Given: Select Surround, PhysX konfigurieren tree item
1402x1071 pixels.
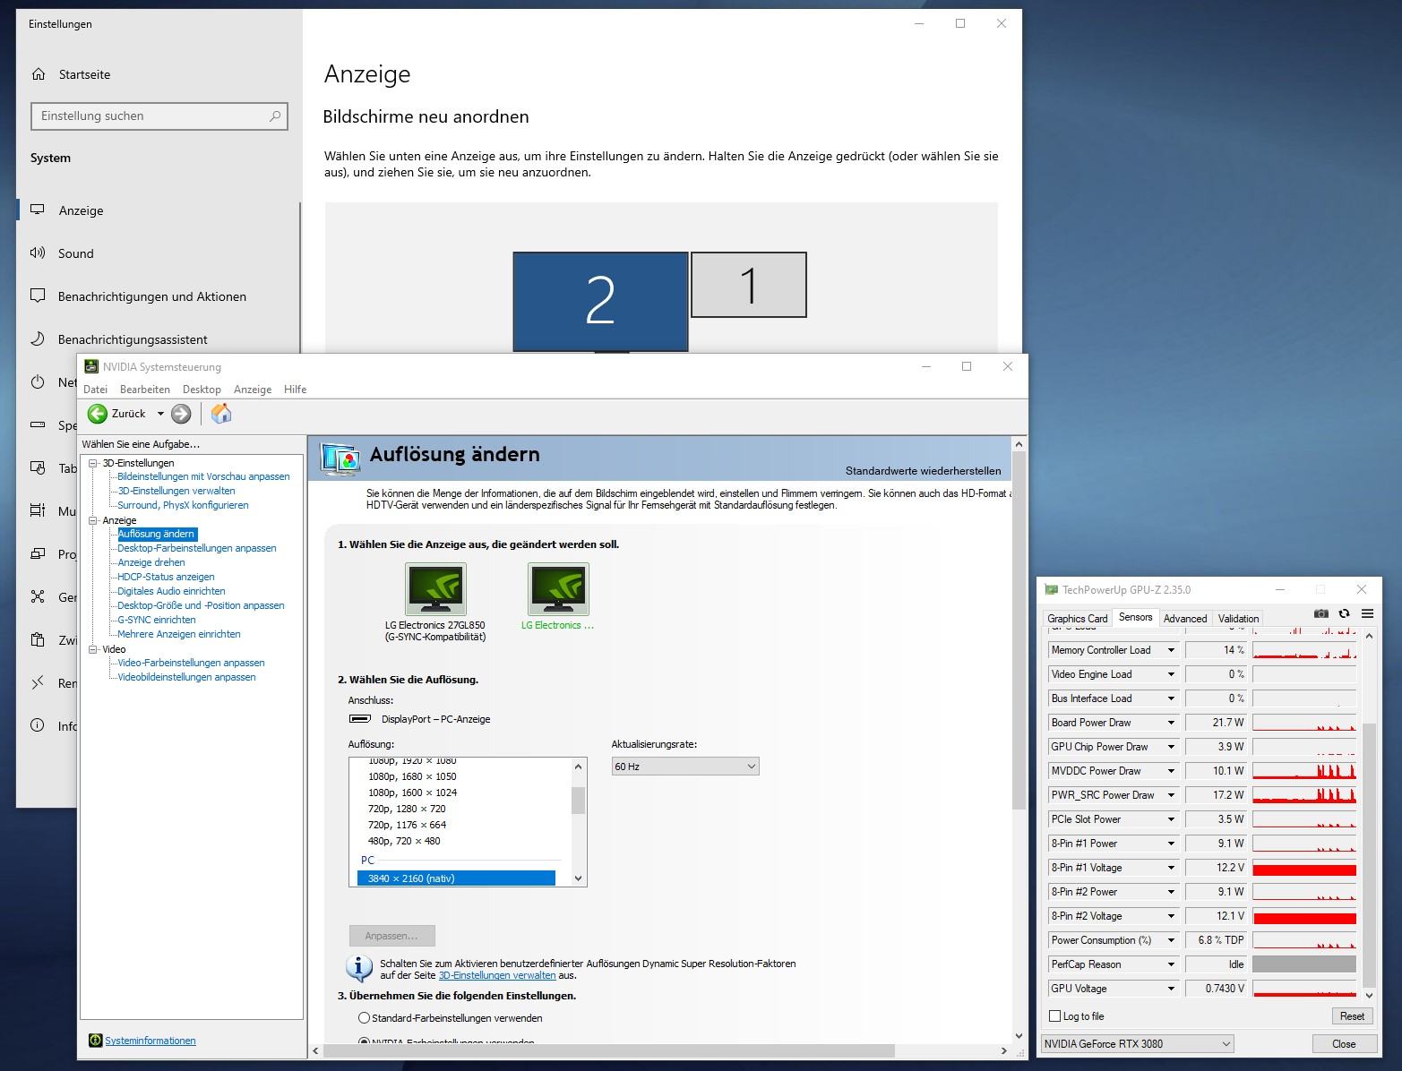Looking at the screenshot, I should point(183,505).
